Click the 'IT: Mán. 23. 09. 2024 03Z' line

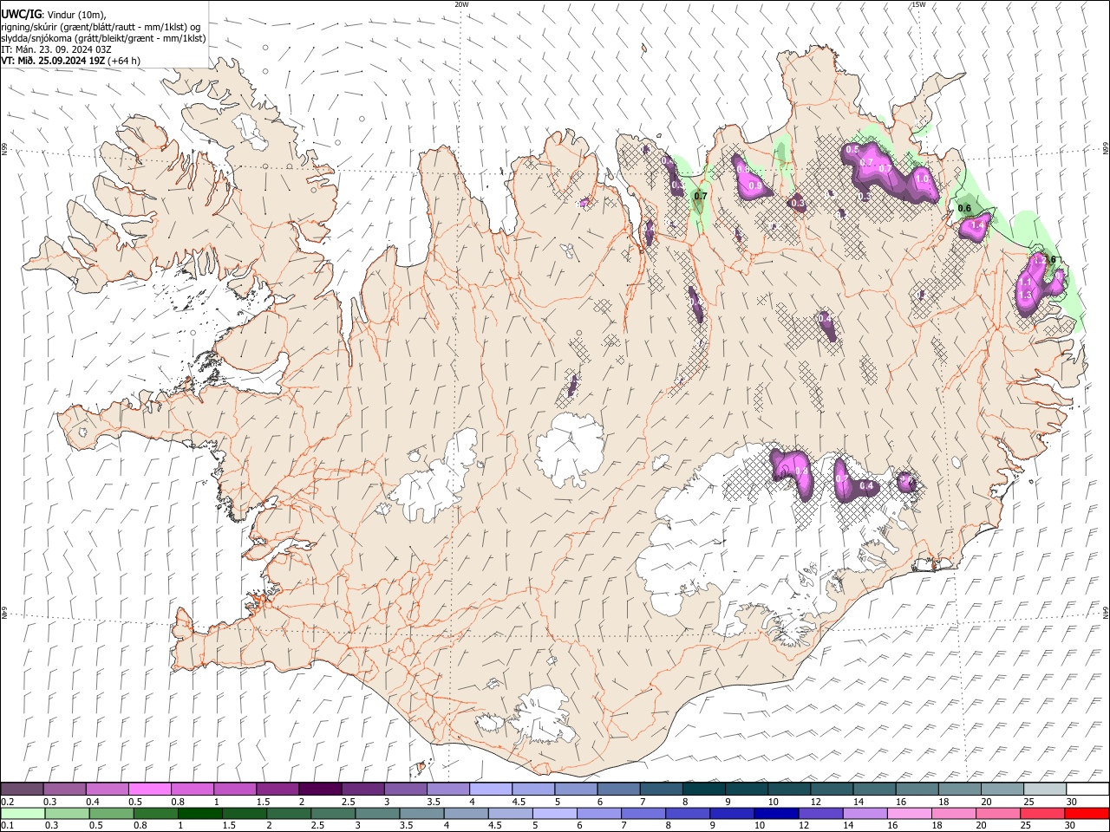point(56,49)
